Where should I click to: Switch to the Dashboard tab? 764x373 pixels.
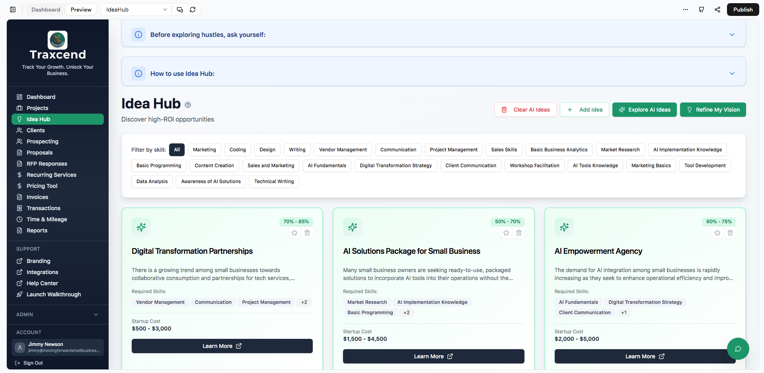point(46,10)
